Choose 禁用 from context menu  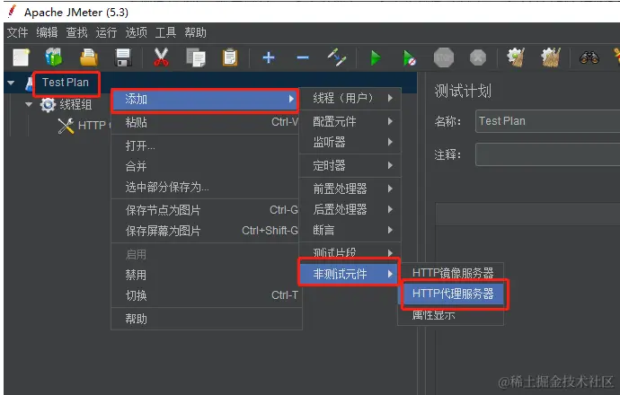pos(206,275)
